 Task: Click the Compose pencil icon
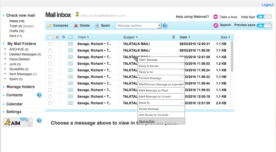[49, 25]
